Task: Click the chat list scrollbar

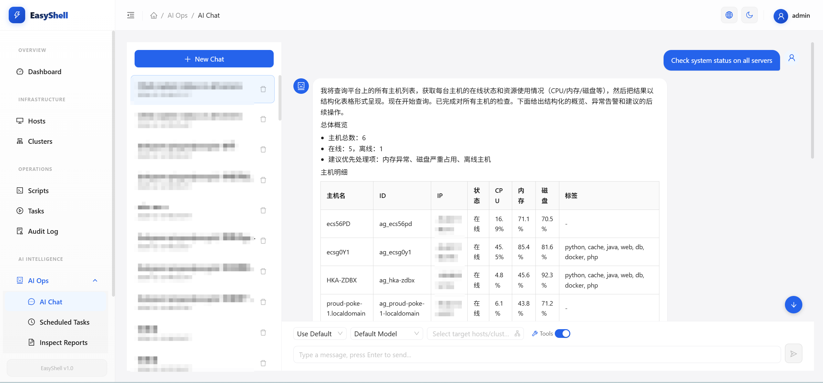Action: tap(280, 98)
